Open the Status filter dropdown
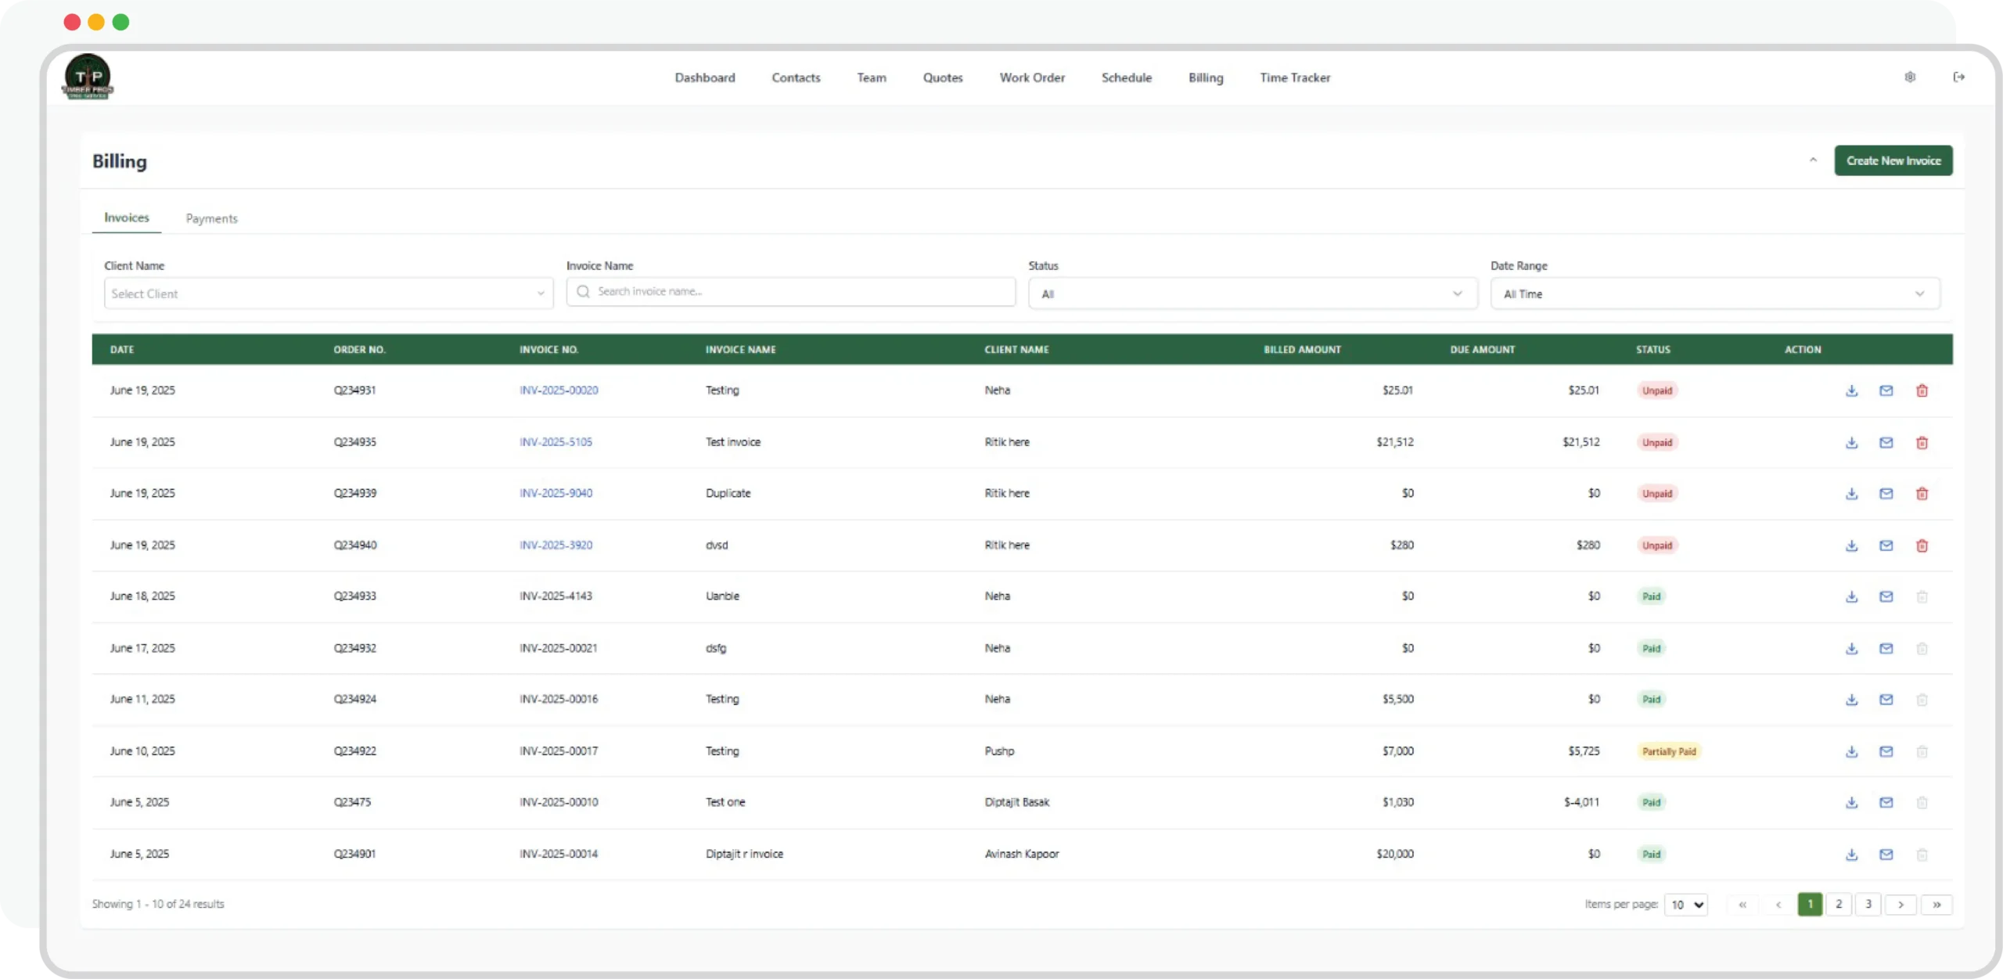The width and height of the screenshot is (2003, 979). pyautogui.click(x=1253, y=293)
